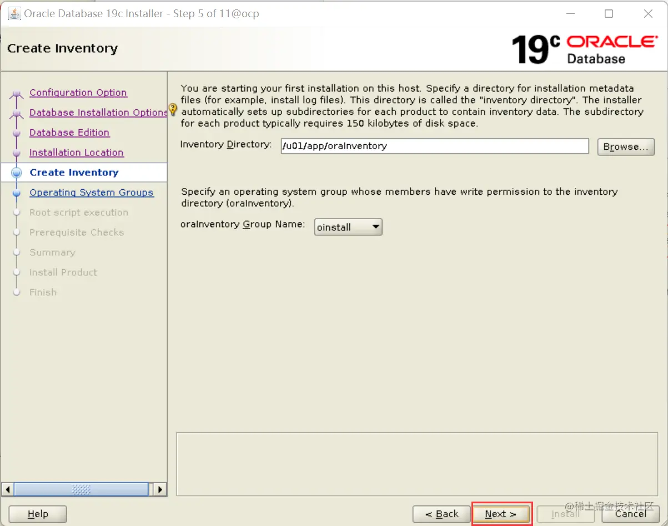
Task: Click the Install Product step label
Action: pos(63,272)
